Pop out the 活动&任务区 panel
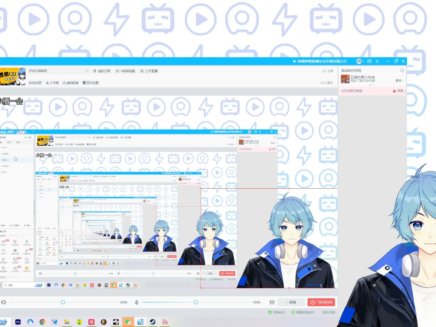The image size is (436, 327). [x=402, y=71]
